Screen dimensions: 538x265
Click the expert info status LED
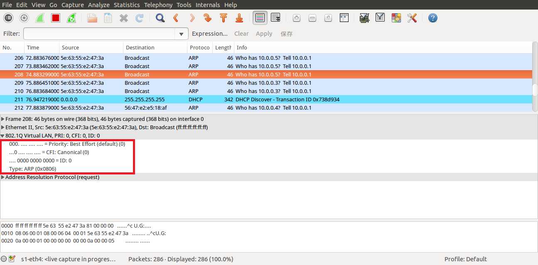[4, 259]
